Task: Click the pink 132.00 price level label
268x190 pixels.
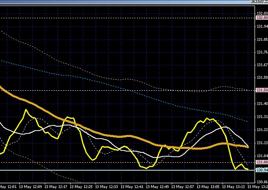Action: click(x=262, y=18)
